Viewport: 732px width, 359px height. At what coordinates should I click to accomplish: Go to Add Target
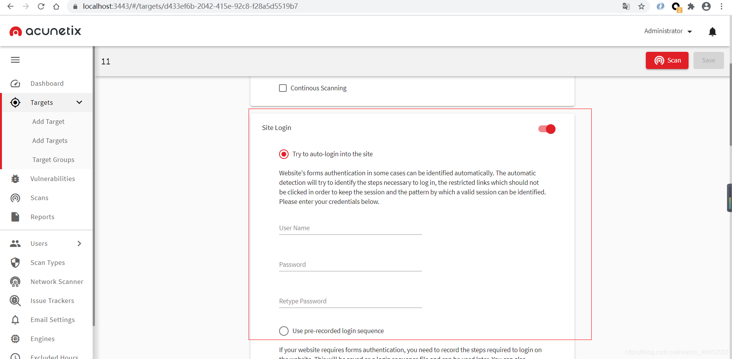tap(48, 121)
